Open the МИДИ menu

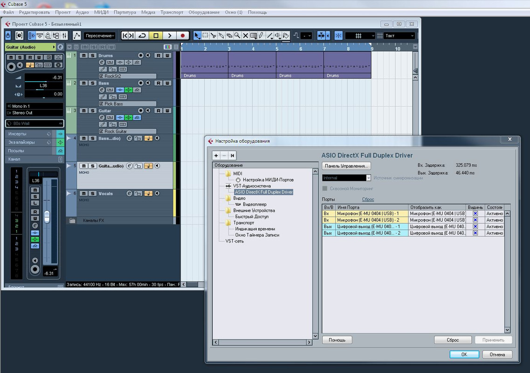point(102,12)
